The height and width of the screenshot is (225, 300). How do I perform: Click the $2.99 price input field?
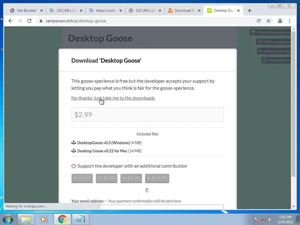pyautogui.click(x=148, y=115)
